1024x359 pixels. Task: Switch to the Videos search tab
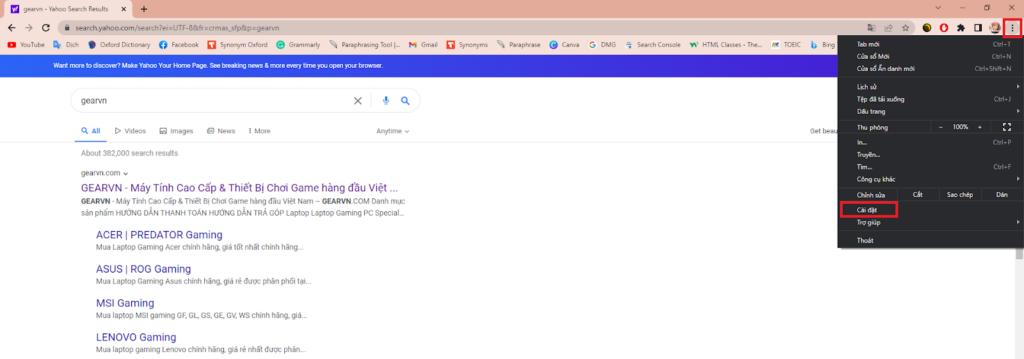[131, 131]
